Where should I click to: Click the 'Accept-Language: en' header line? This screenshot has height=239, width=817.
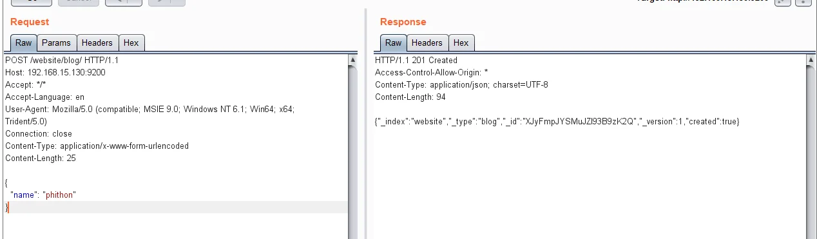tap(45, 97)
